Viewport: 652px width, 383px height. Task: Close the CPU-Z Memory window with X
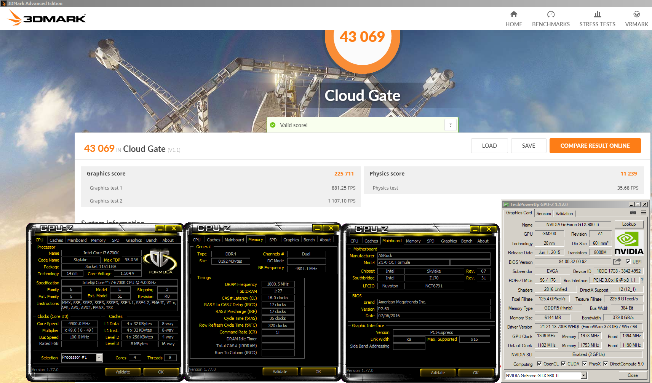(331, 228)
